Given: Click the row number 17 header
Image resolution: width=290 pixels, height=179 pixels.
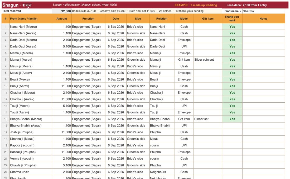Looking at the screenshot, I should 6,132.
